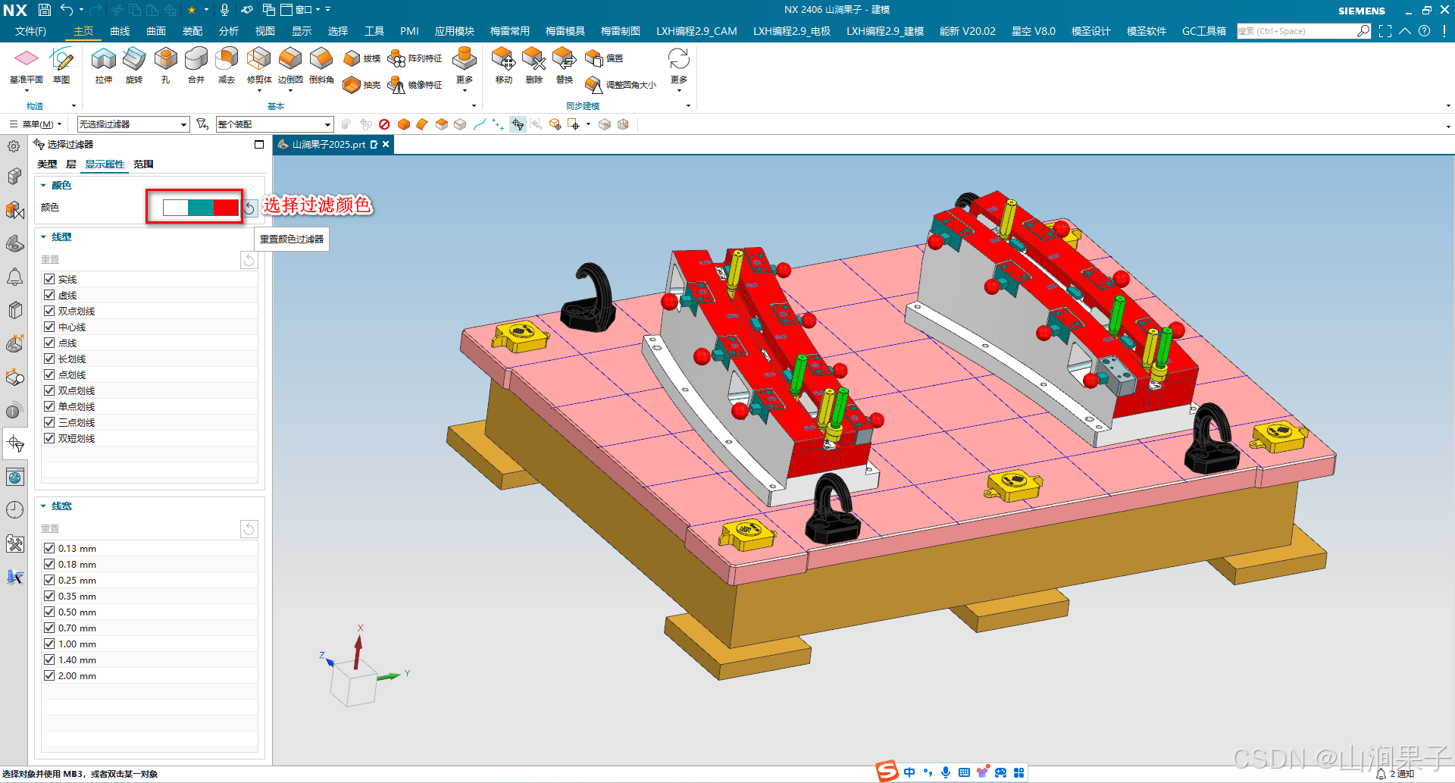The width and height of the screenshot is (1455, 783).
Task: Select the 拔模 draft tool
Action: pos(361,58)
